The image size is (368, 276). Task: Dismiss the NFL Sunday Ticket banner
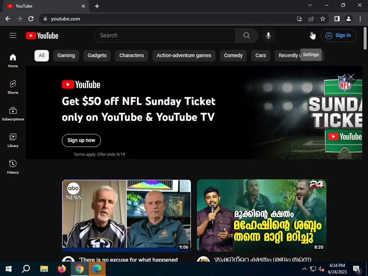point(351,77)
